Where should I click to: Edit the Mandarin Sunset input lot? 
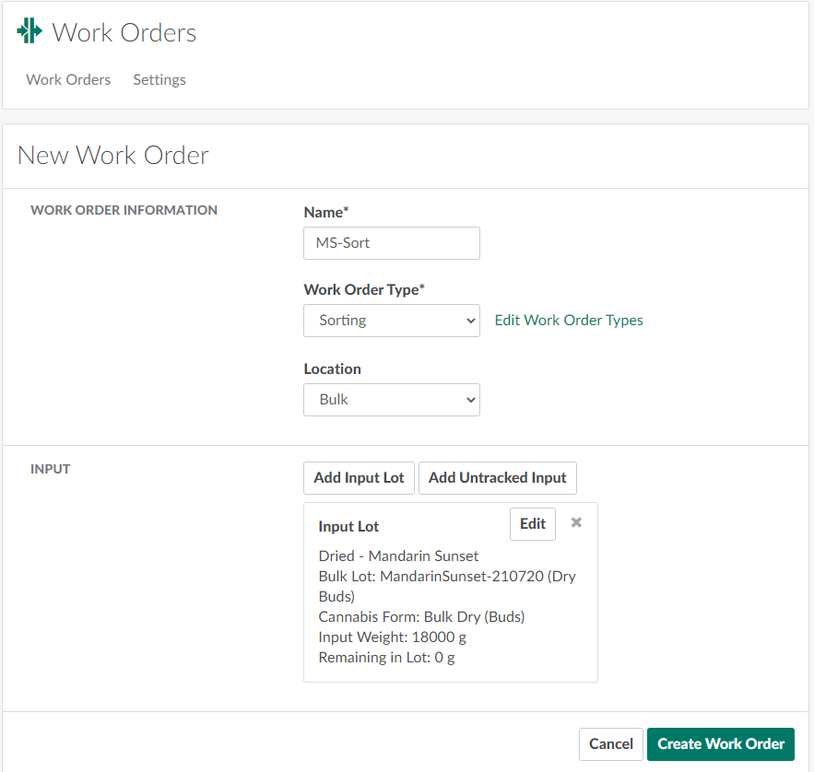point(533,524)
